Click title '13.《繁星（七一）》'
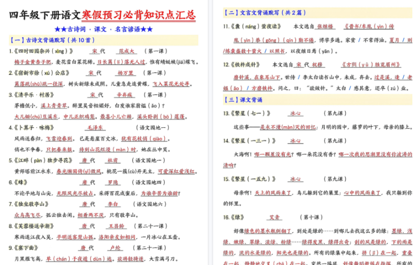 [247, 113]
